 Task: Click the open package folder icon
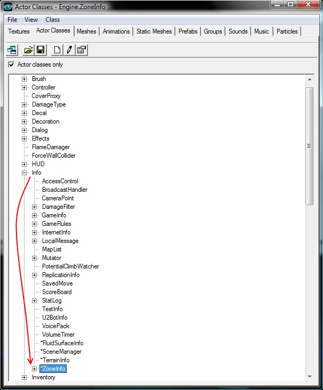pos(28,50)
